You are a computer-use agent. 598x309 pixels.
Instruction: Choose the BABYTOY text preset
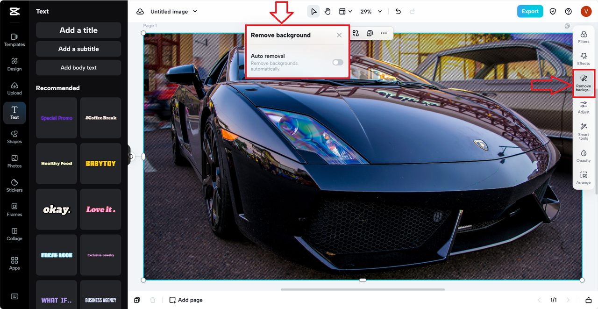[x=100, y=164]
